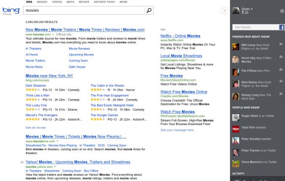The image size is (285, 181).
Task: Click the Roger Ebert is on Twitter entry
Action: (x=258, y=116)
